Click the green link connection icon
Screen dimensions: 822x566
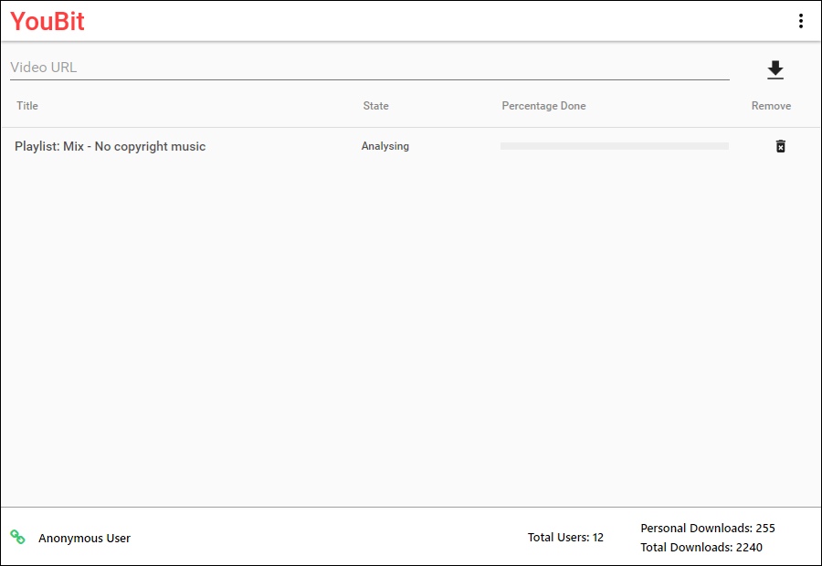(x=17, y=537)
